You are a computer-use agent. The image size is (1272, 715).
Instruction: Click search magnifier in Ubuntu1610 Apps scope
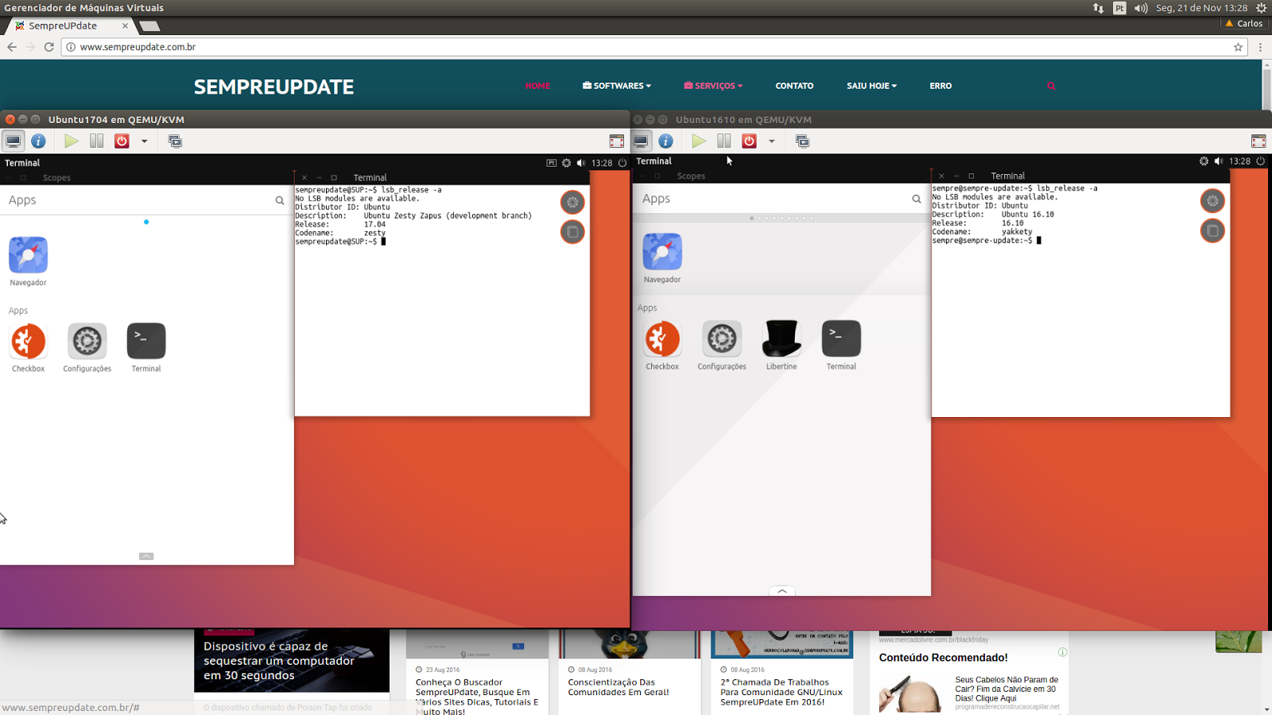pyautogui.click(x=917, y=199)
